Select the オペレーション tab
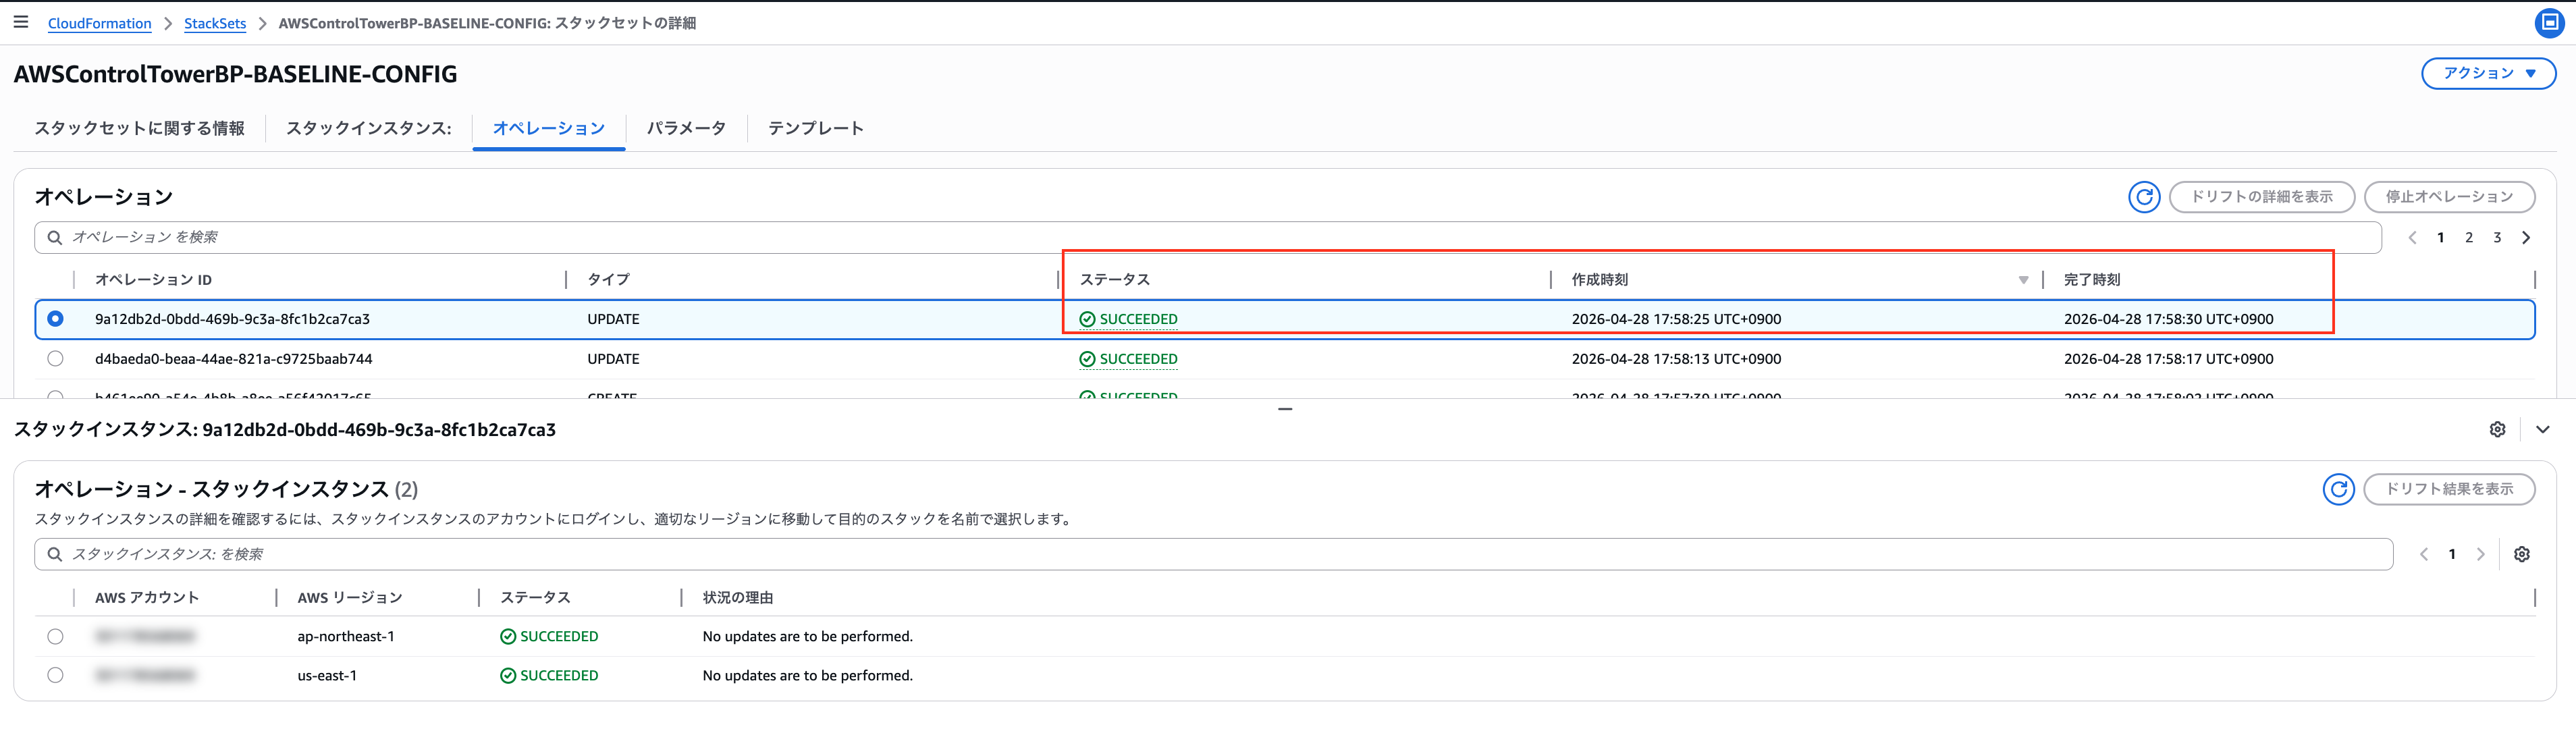The height and width of the screenshot is (756, 2576). point(549,128)
